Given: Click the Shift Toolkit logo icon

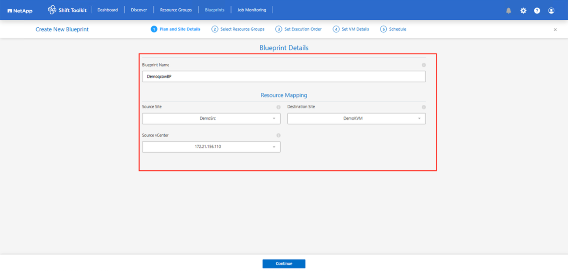Looking at the screenshot, I should point(52,10).
